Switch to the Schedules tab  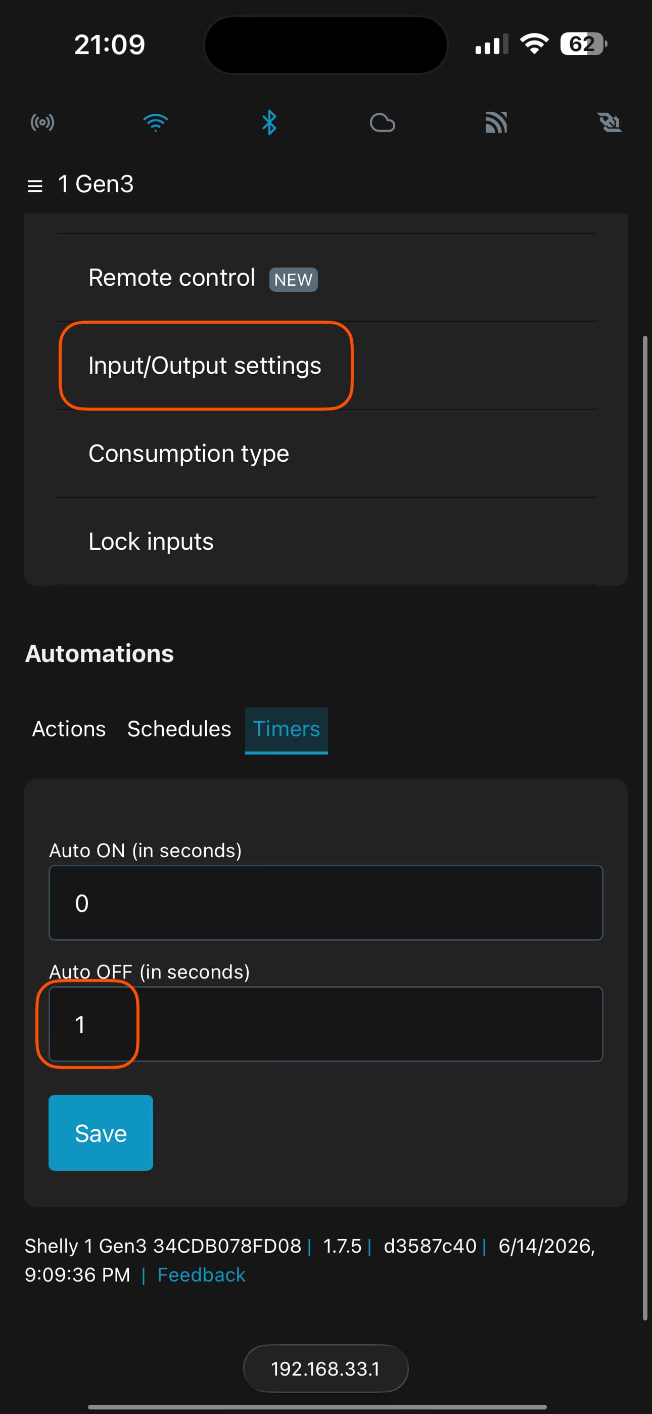(x=179, y=729)
